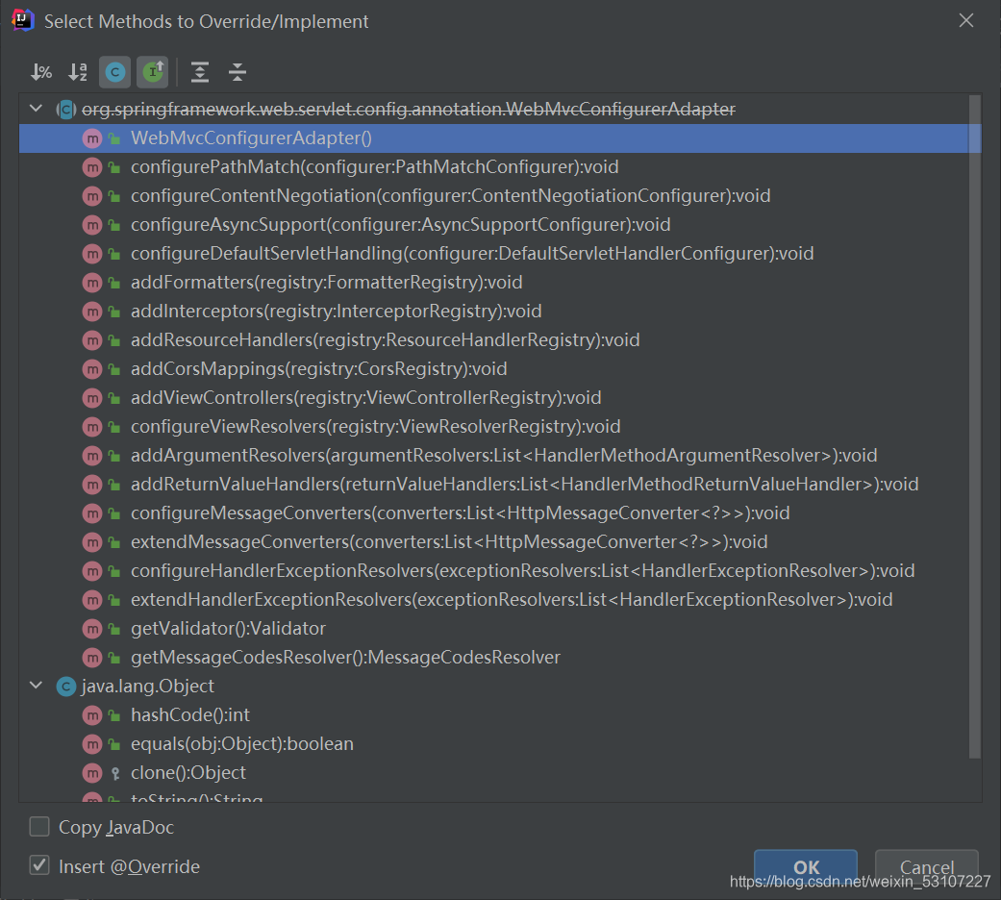Collapse all tree nodes
This screenshot has width=1001, height=900.
(238, 72)
